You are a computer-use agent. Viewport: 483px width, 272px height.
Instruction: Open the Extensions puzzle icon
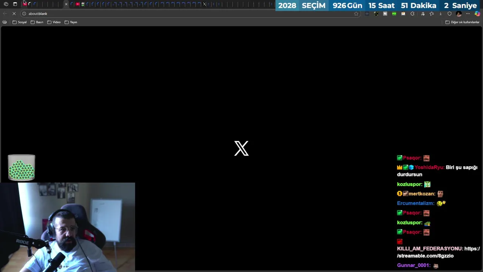point(412,14)
